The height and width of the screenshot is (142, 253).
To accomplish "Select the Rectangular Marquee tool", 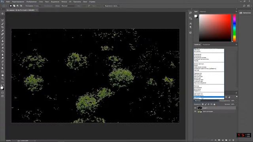I will point(2,17).
